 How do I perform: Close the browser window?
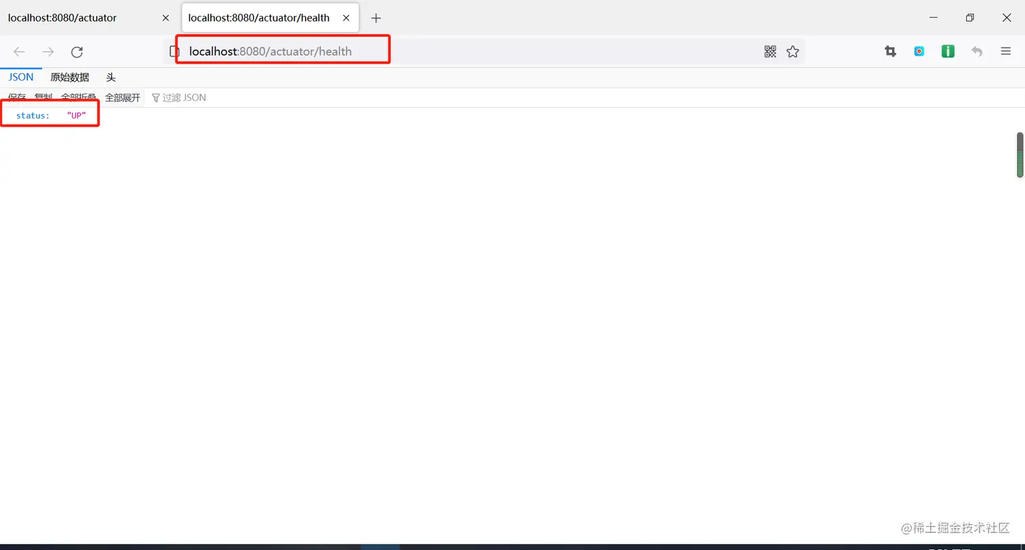coord(1007,18)
